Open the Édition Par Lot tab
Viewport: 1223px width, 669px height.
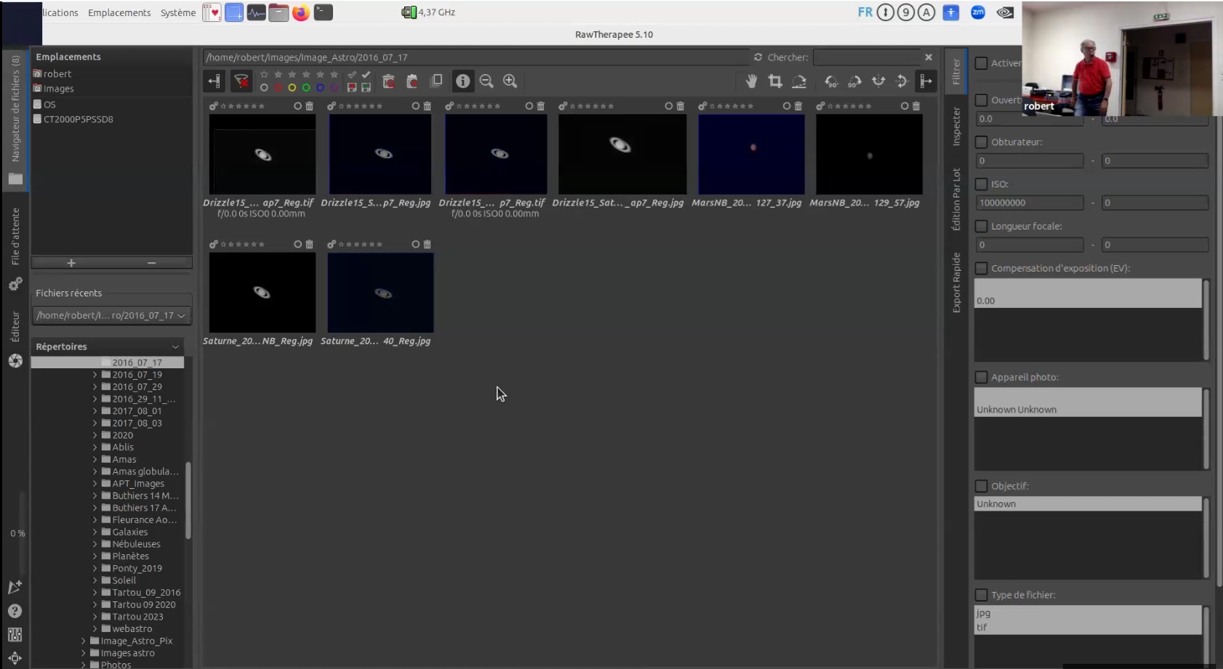[x=956, y=199]
